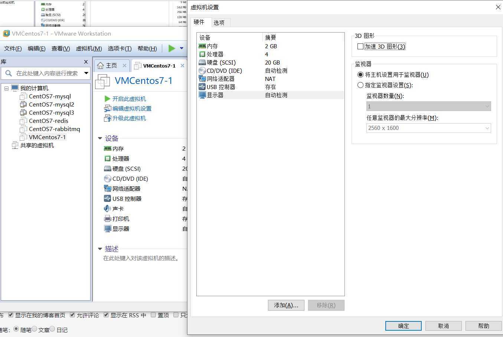Click the 添加(A)... button
Image resolution: width=503 pixels, height=337 pixels.
tap(286, 305)
